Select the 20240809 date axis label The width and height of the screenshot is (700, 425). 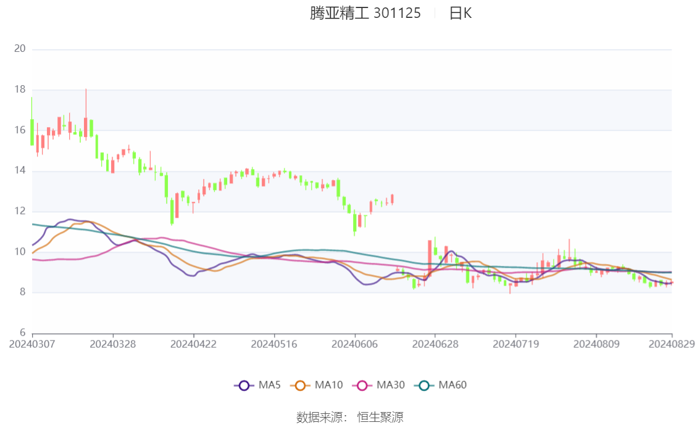coord(596,344)
